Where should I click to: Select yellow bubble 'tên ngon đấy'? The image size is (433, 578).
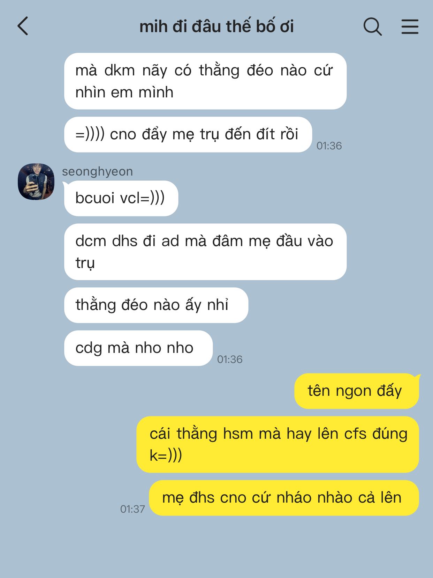[357, 391]
